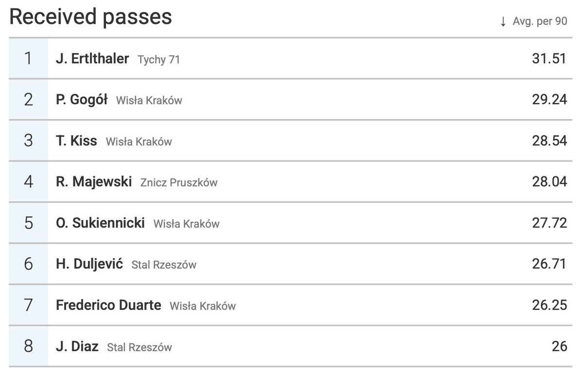Select the 28.04 value for Majewski

[549, 182]
